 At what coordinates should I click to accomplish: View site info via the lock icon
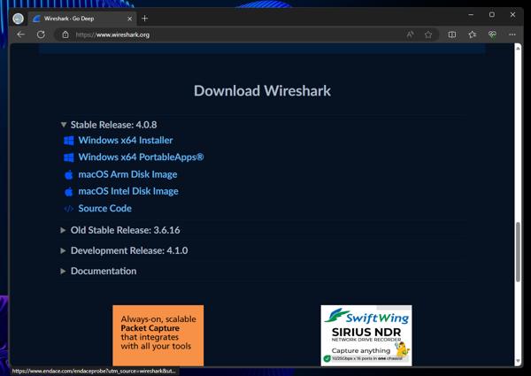[x=65, y=35]
